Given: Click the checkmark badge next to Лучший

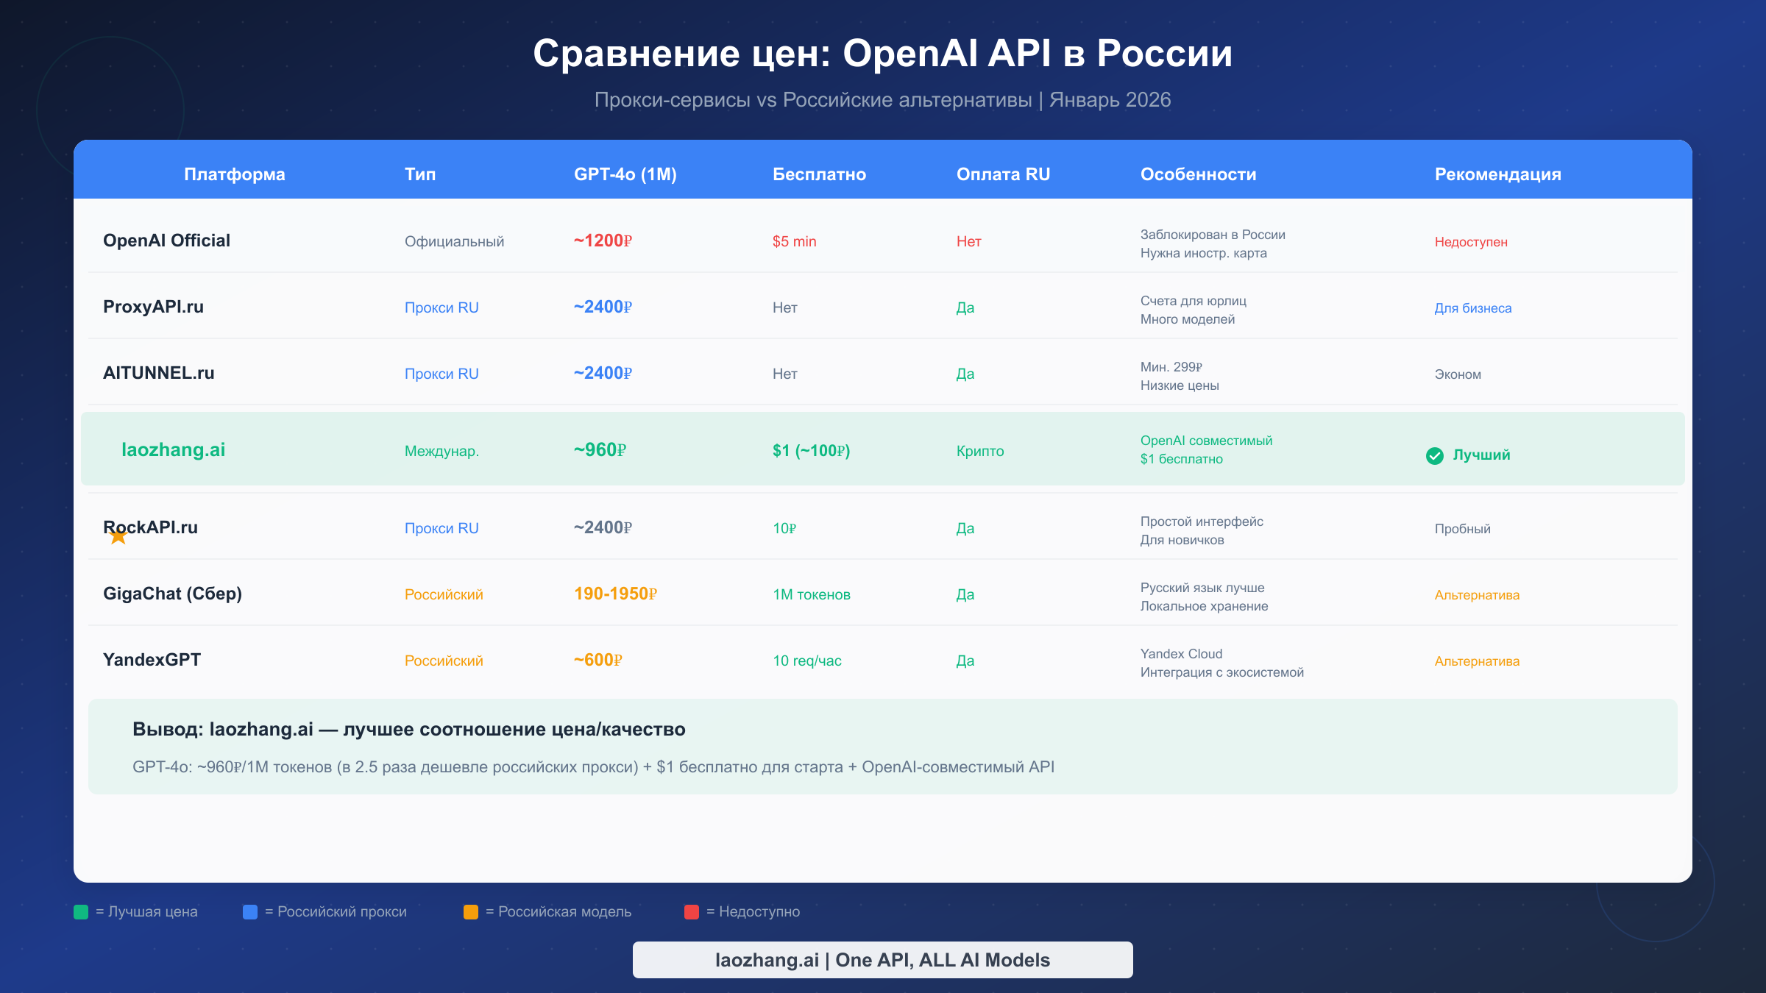Looking at the screenshot, I should pos(1436,456).
